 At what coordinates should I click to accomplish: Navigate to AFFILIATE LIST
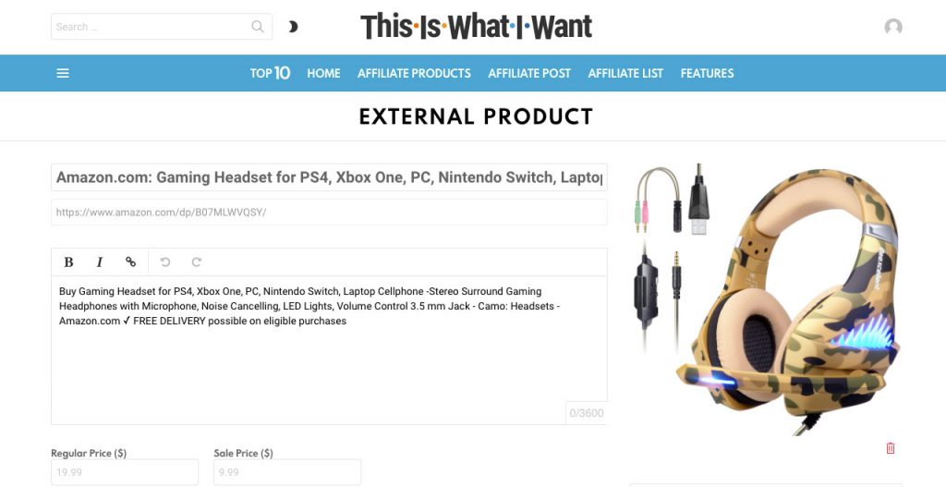tap(625, 74)
